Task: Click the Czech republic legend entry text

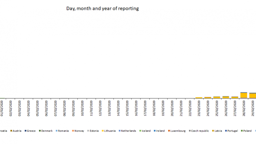Action: (x=200, y=131)
